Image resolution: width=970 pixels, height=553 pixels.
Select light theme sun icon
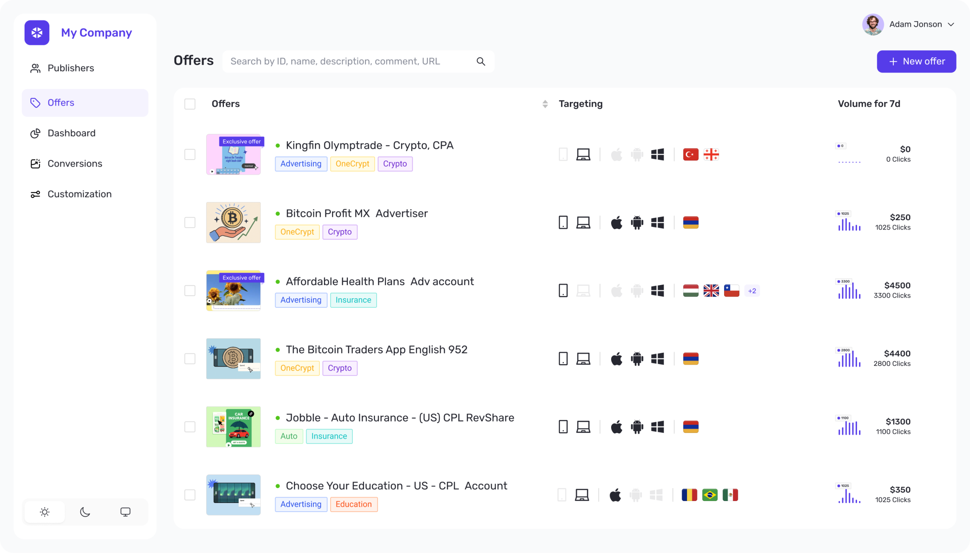45,512
